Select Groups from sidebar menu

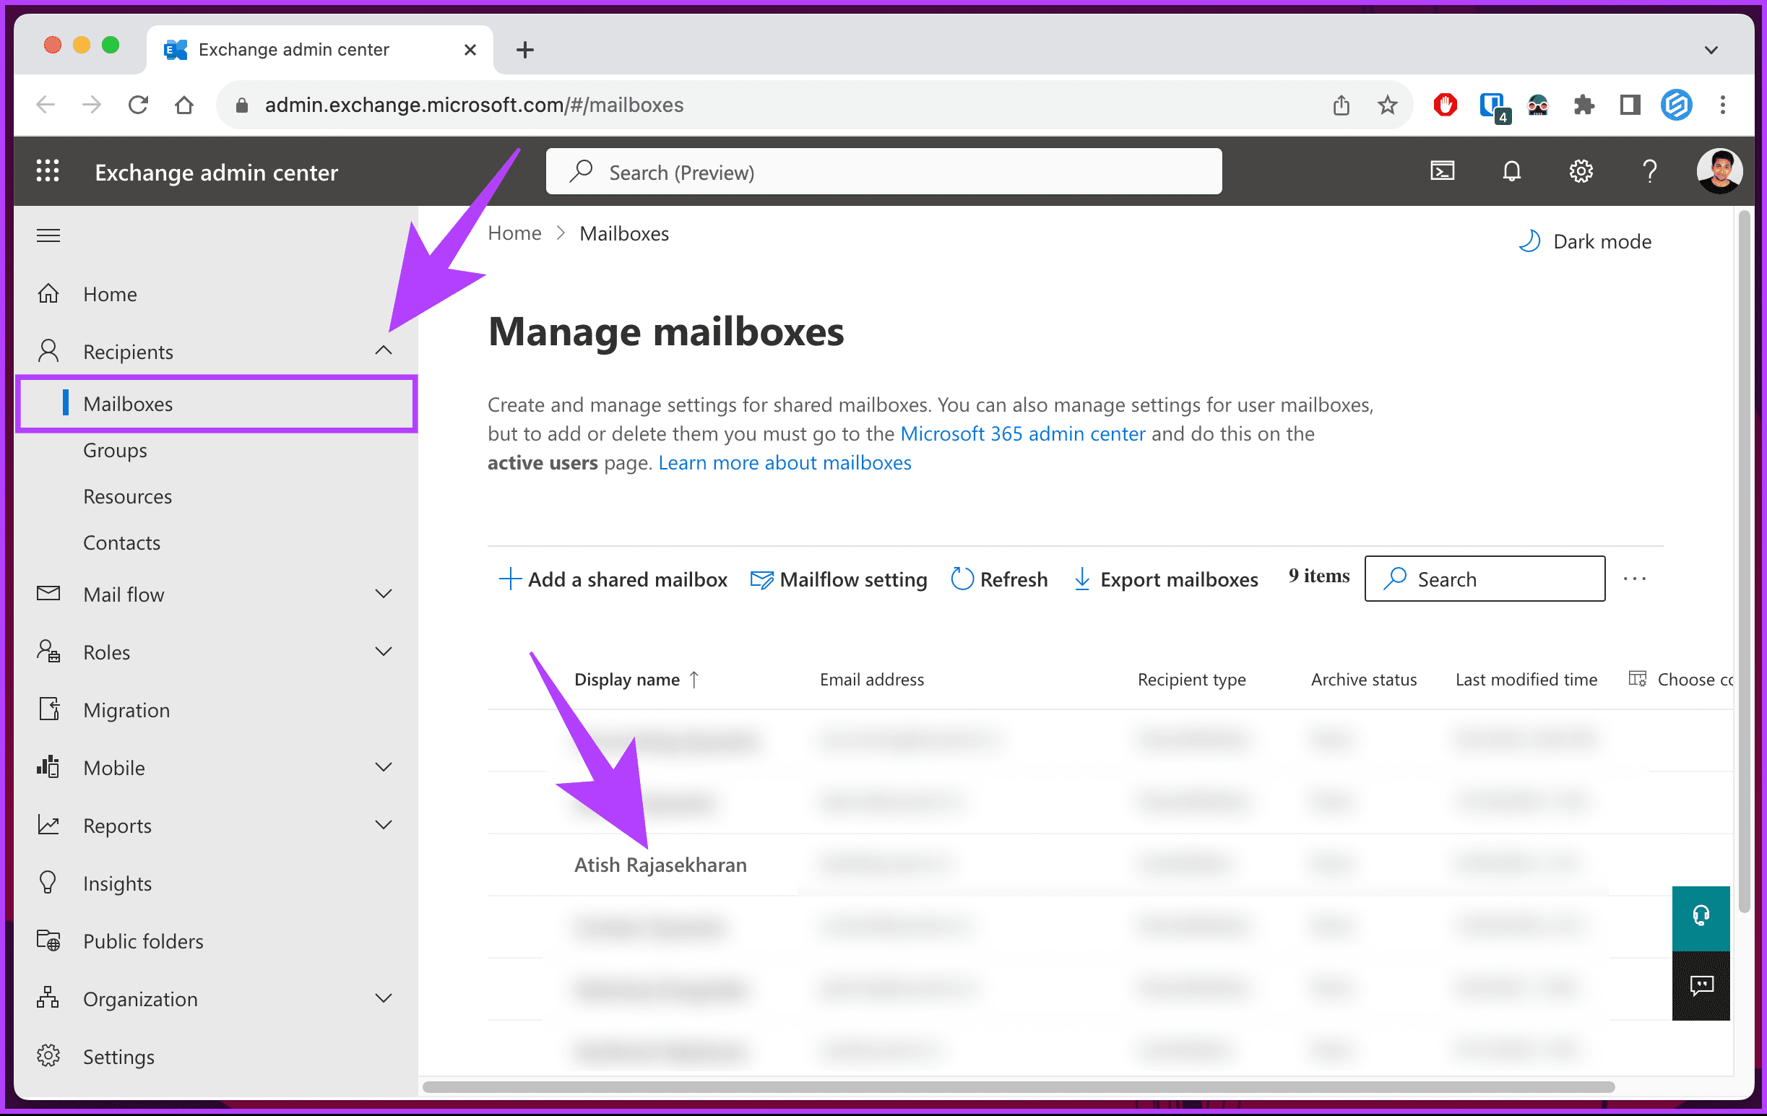(x=114, y=449)
